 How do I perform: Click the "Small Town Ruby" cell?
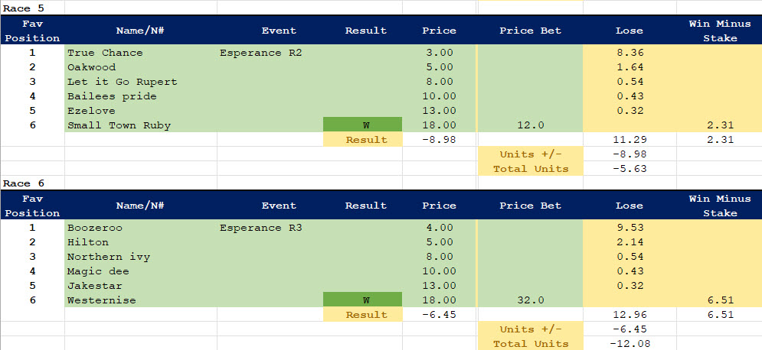click(119, 125)
